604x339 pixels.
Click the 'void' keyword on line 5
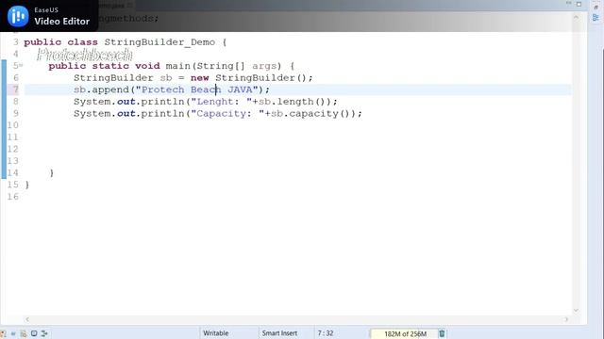click(x=147, y=66)
